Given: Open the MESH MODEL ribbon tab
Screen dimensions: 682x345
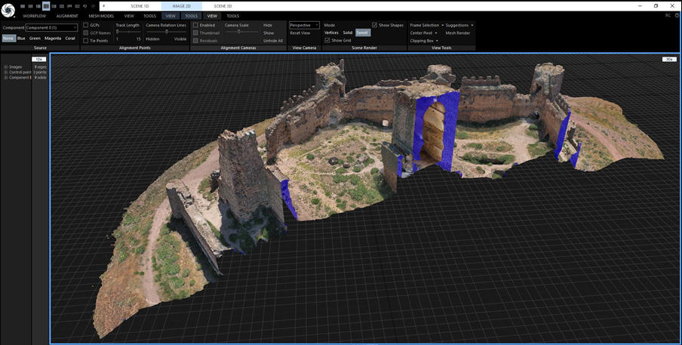Looking at the screenshot, I should 102,15.
